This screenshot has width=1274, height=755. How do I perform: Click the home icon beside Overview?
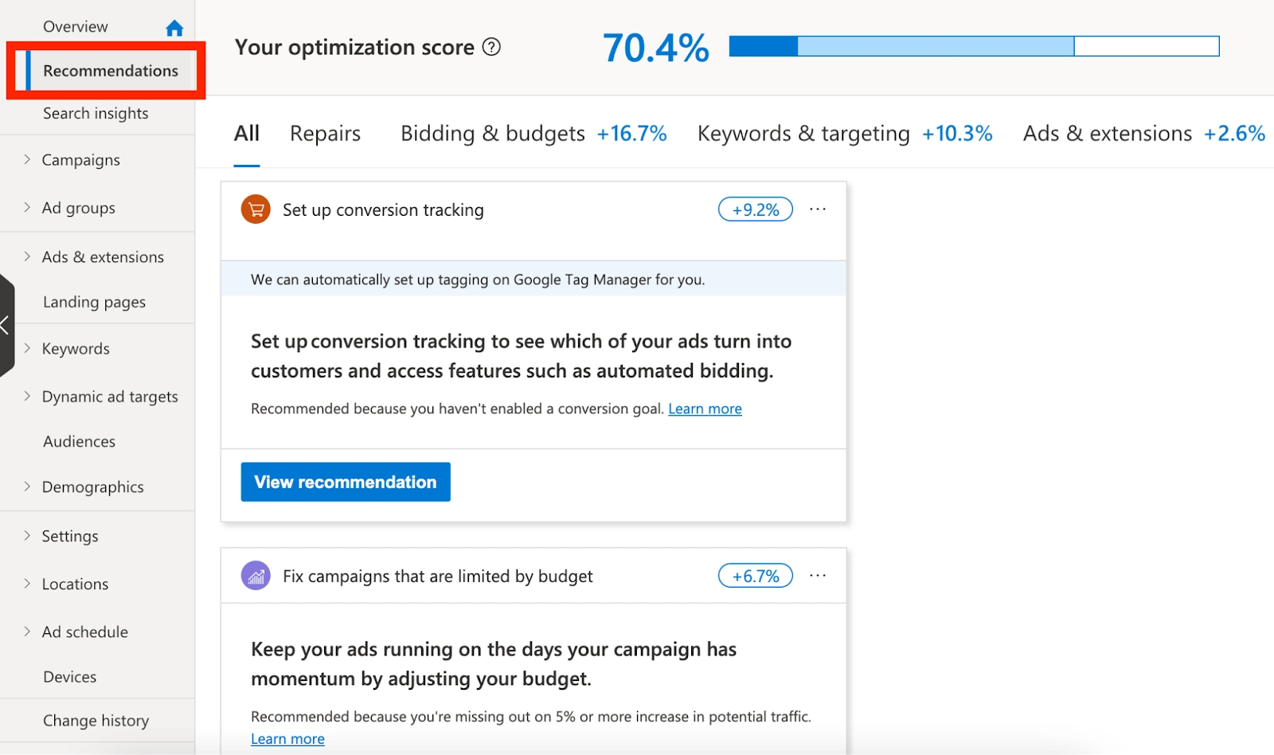point(174,29)
